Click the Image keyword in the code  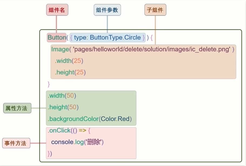pyautogui.click(x=60, y=49)
